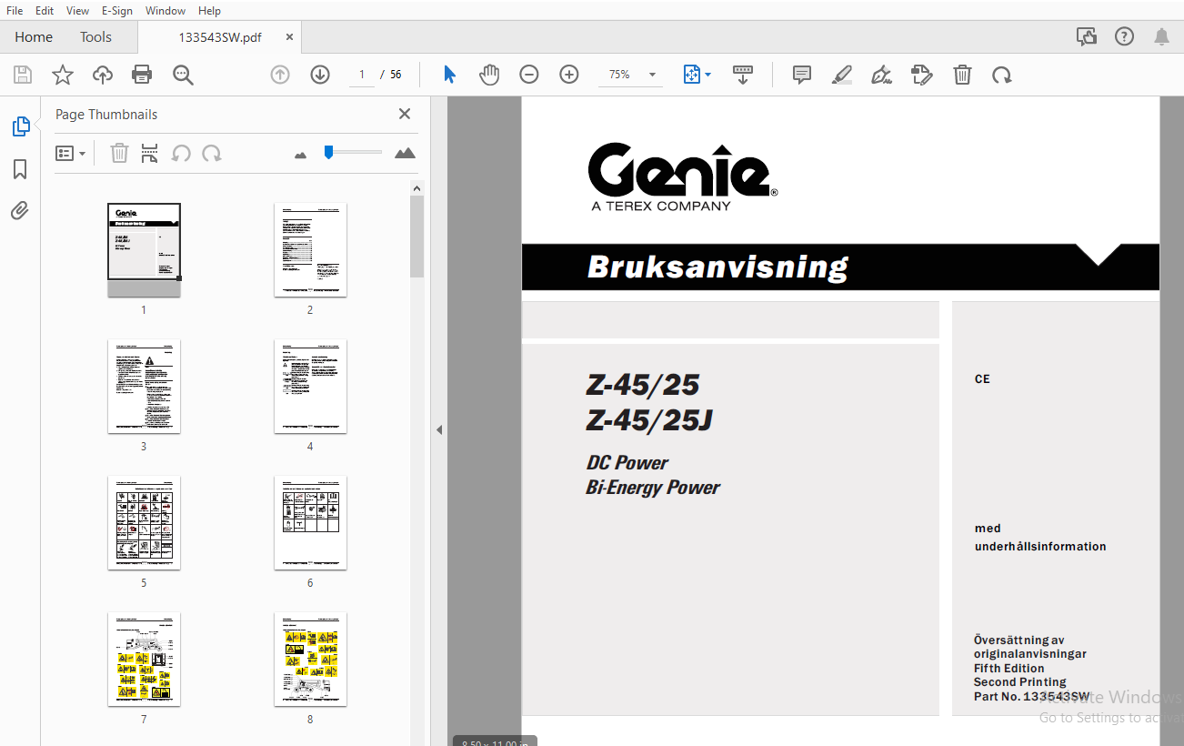Viewport: 1184px width, 746px height.
Task: Open the Edit PDF tool icon
Action: pyautogui.click(x=922, y=75)
